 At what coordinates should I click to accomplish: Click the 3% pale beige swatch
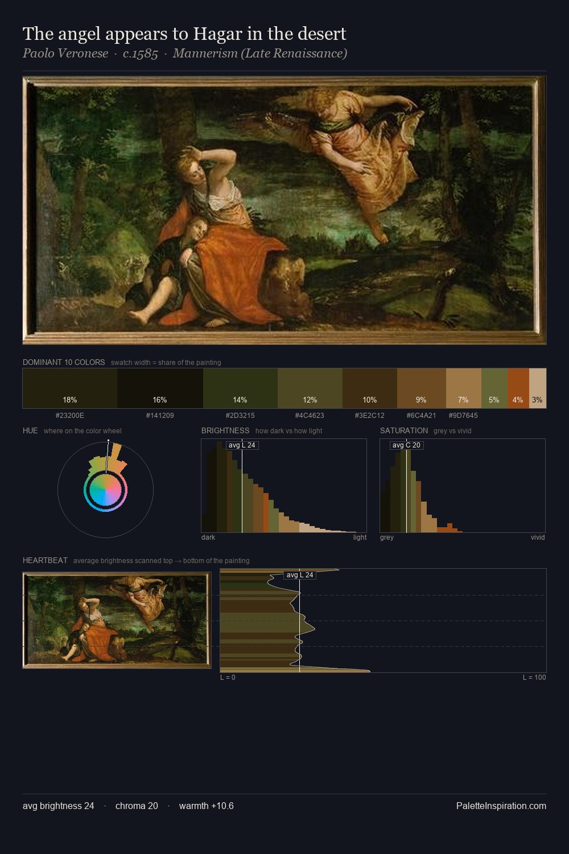point(538,388)
